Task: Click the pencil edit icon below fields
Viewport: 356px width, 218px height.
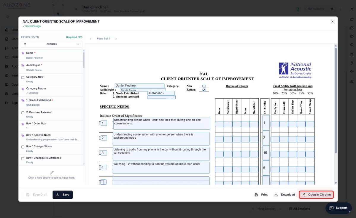Action: pyautogui.click(x=52, y=172)
